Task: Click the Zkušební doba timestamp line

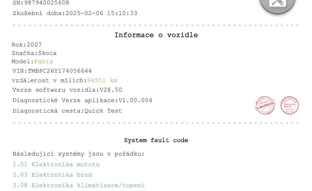Action: pos(75,13)
